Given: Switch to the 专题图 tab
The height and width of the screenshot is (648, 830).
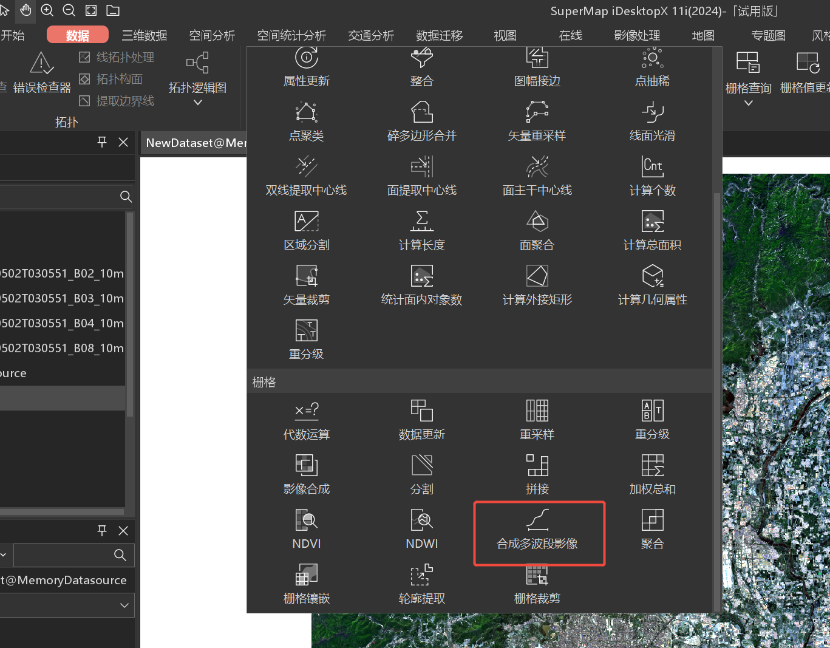Looking at the screenshot, I should 769,36.
